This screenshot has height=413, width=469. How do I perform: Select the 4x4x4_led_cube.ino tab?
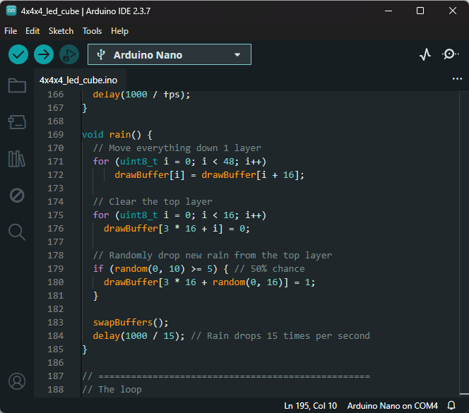coord(78,80)
